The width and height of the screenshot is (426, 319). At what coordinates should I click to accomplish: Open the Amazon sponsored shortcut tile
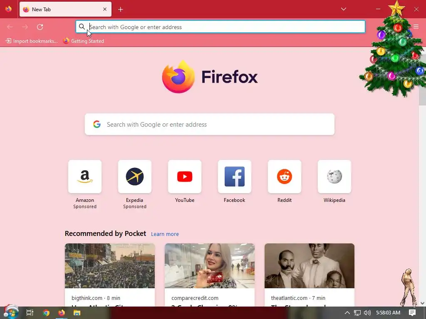pos(85,177)
